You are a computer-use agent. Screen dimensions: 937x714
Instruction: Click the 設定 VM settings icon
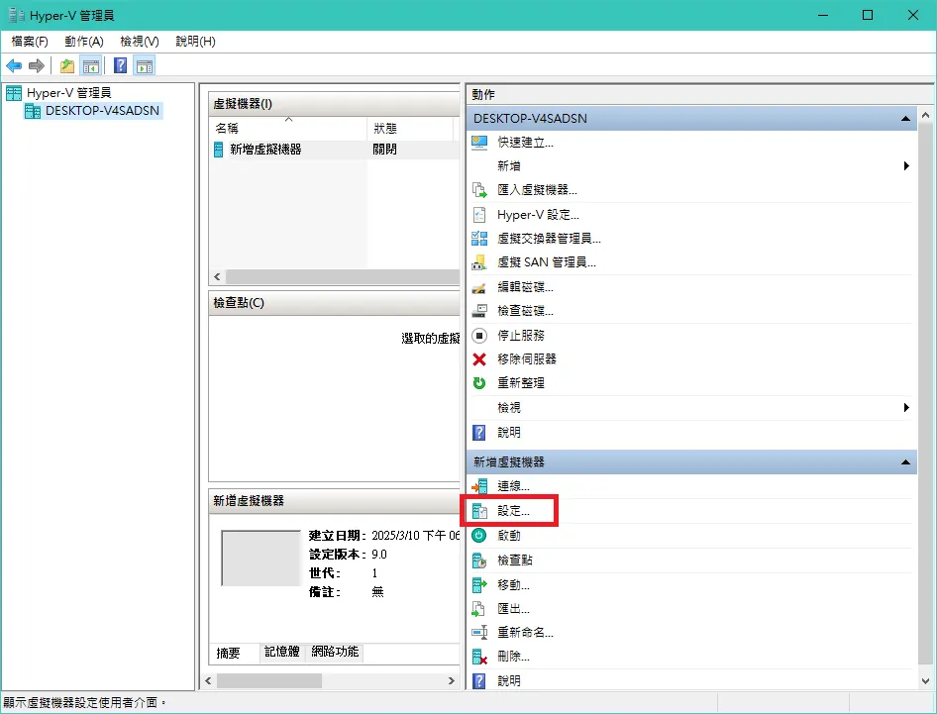click(x=479, y=511)
